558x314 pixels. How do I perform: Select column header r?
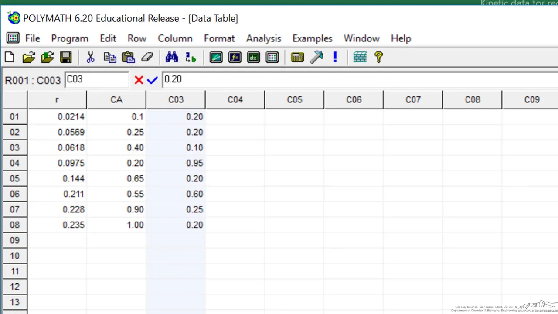[x=57, y=100]
